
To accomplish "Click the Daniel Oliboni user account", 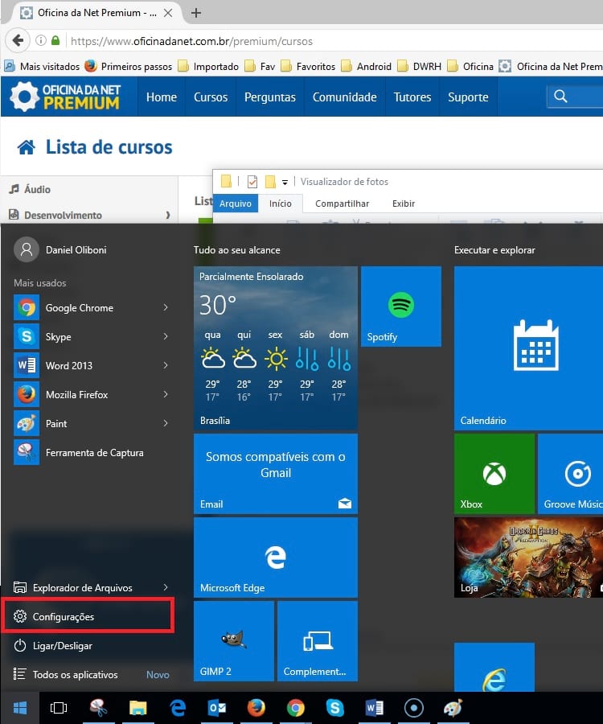I will click(60, 250).
